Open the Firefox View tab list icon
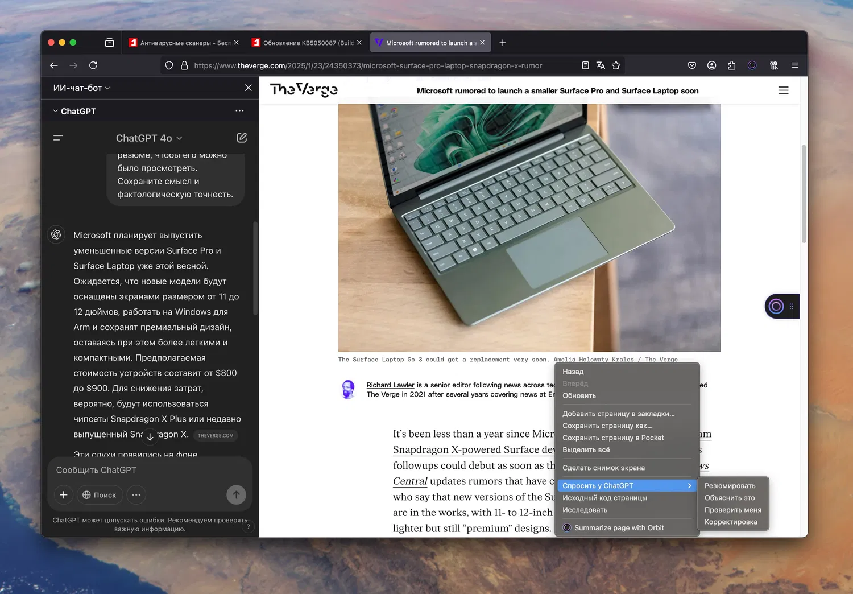This screenshot has height=594, width=853. click(110, 43)
